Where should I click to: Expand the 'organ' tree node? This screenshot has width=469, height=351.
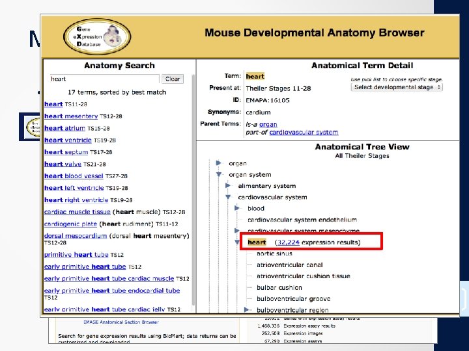point(219,163)
